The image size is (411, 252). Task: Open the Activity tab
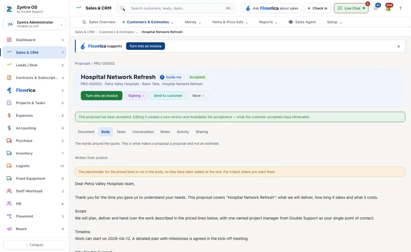183,132
